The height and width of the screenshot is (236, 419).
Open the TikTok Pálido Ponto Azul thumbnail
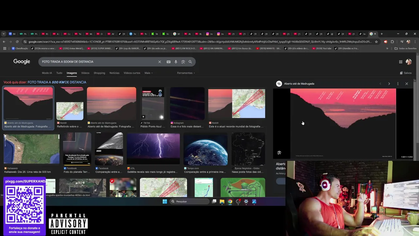153,104
